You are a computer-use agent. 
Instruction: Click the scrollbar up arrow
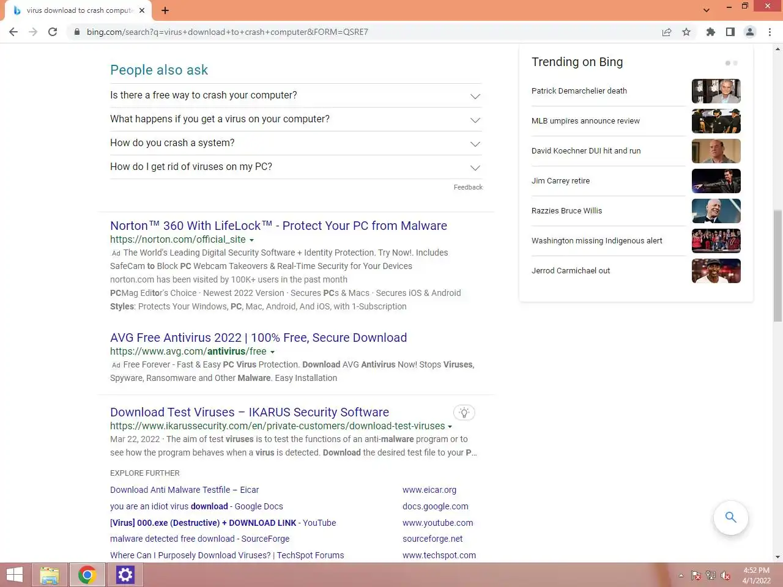tap(778, 48)
